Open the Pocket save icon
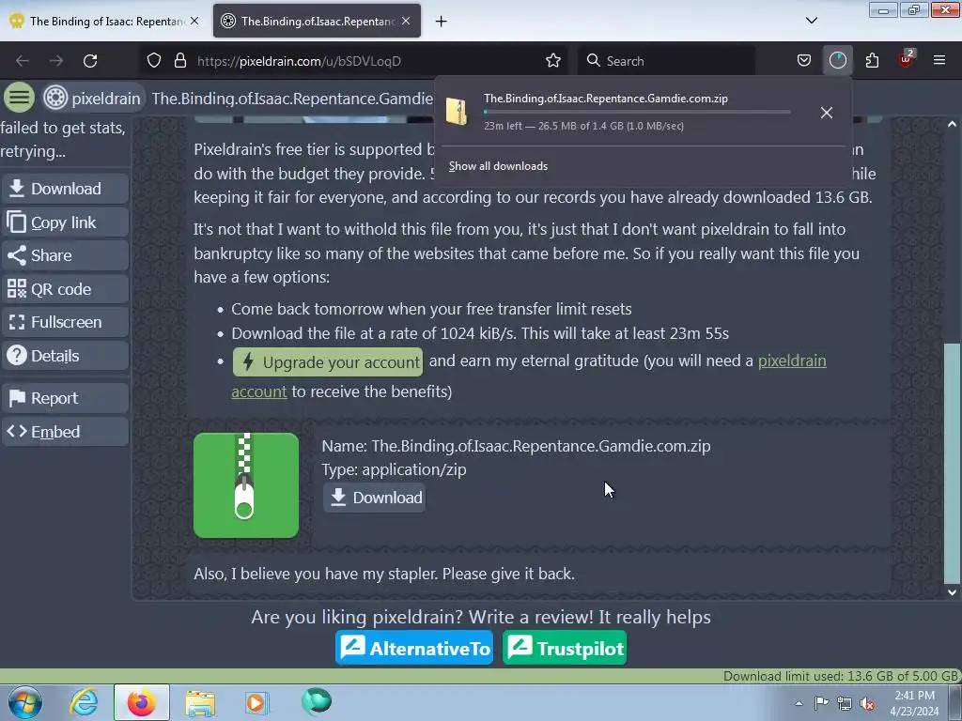Image resolution: width=962 pixels, height=721 pixels. click(804, 61)
